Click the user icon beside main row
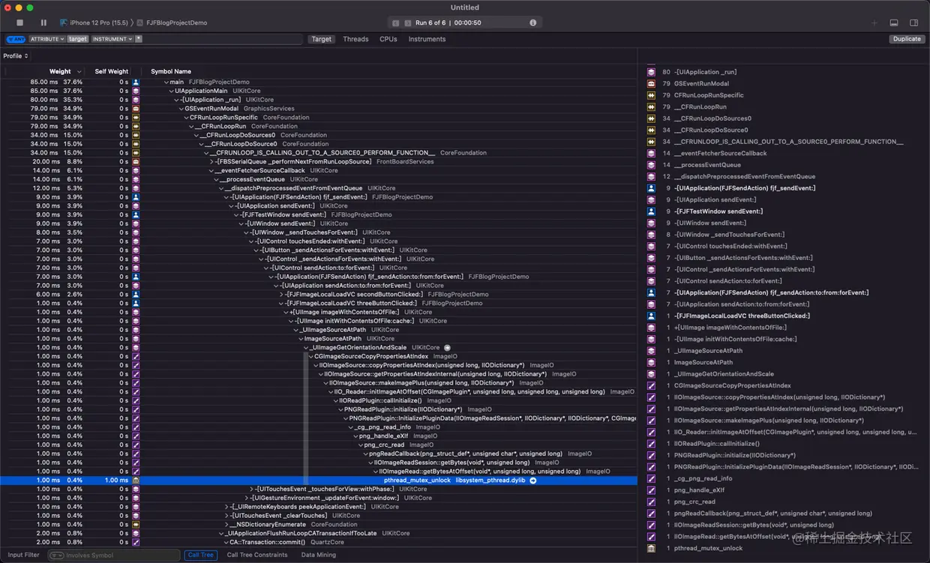Screen dimensions: 930x563 click(x=136, y=82)
